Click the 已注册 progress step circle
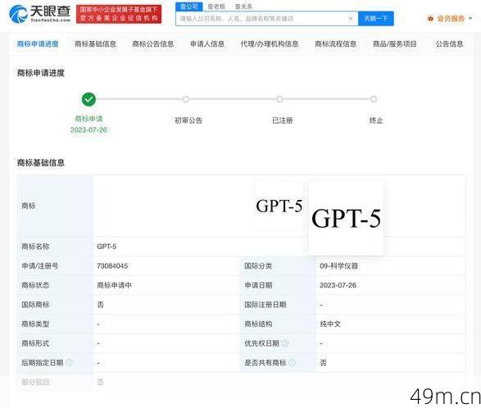The width and height of the screenshot is (481, 408). click(x=279, y=99)
